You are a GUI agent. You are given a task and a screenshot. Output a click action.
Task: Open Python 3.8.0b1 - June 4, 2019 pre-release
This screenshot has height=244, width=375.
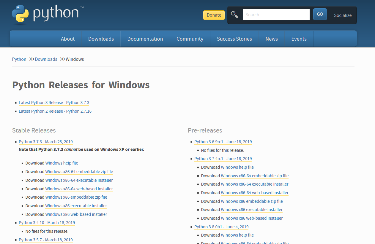click(x=221, y=227)
